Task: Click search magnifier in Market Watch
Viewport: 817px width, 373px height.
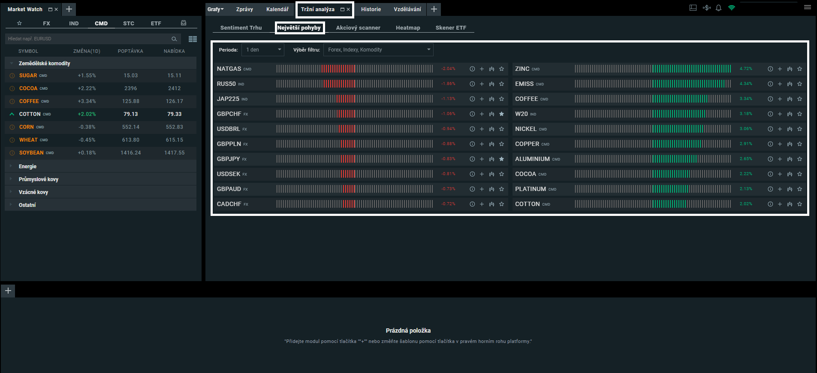Action: point(174,39)
